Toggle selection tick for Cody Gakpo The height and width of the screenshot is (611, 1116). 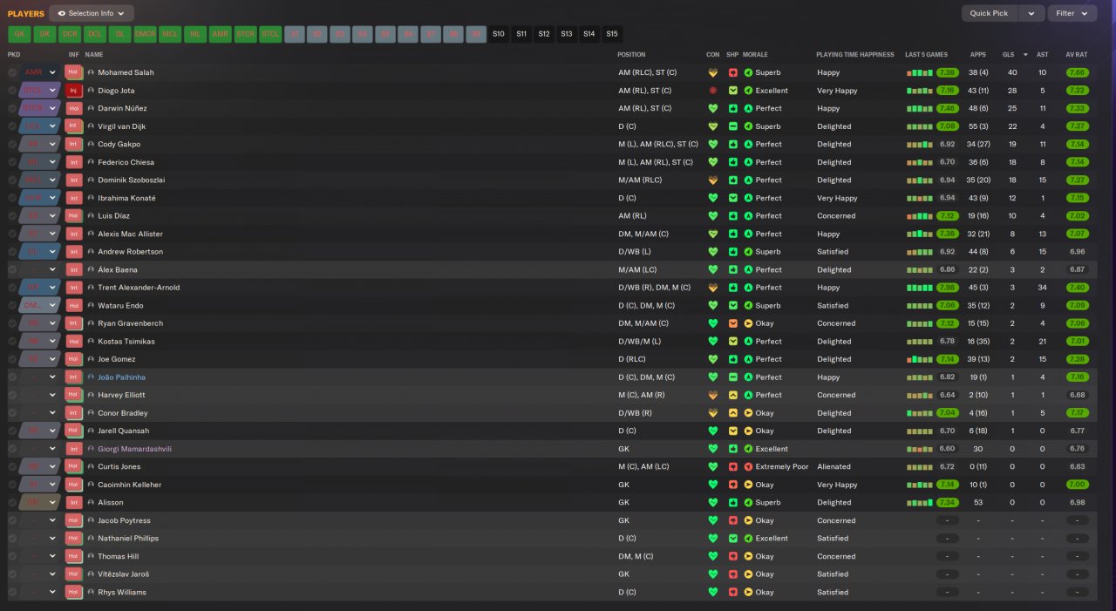(12, 144)
